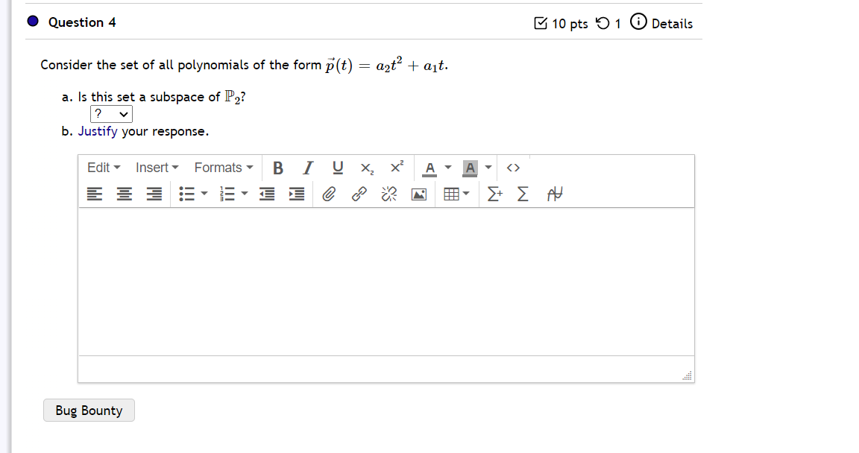859x453 pixels.
Task: Select left text alignment
Action: [95, 194]
